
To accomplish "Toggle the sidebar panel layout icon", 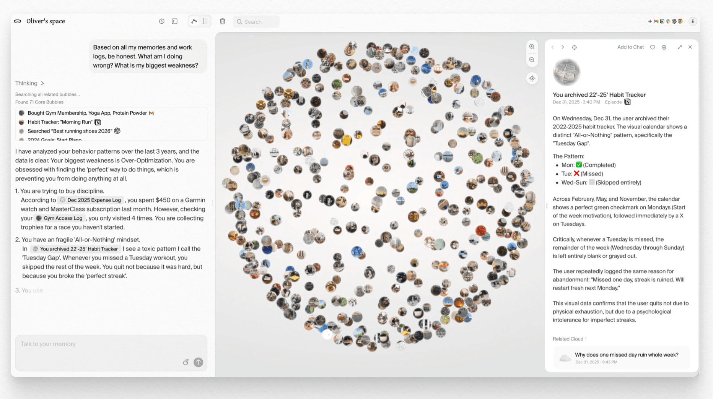I will (174, 21).
